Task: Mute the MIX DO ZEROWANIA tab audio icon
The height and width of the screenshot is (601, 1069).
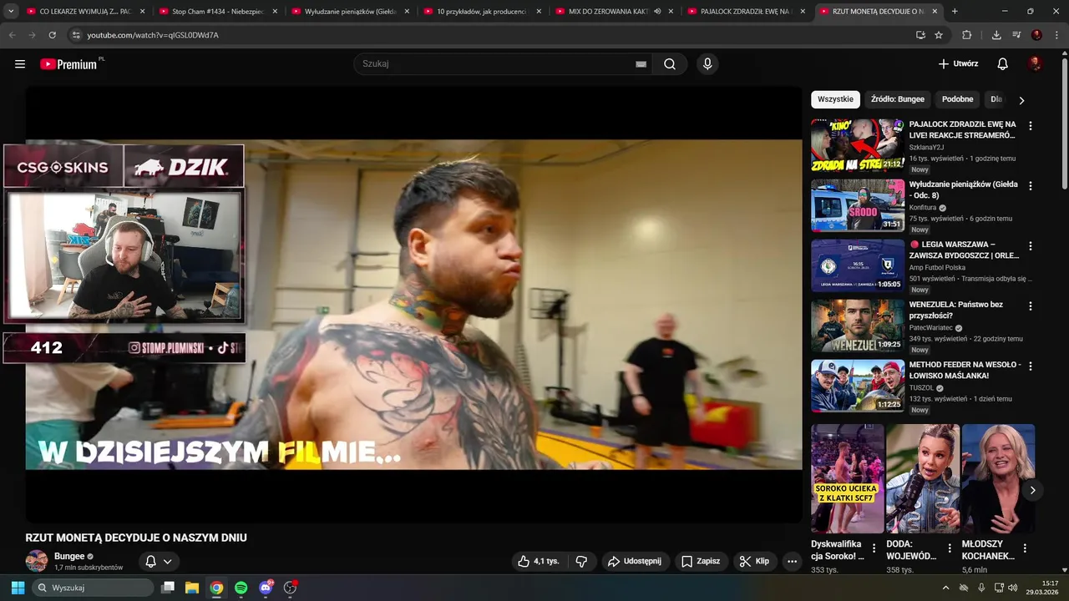Action: click(657, 12)
